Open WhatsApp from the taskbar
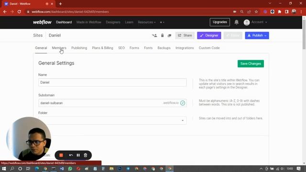The width and height of the screenshot is (306, 172). coord(70,169)
